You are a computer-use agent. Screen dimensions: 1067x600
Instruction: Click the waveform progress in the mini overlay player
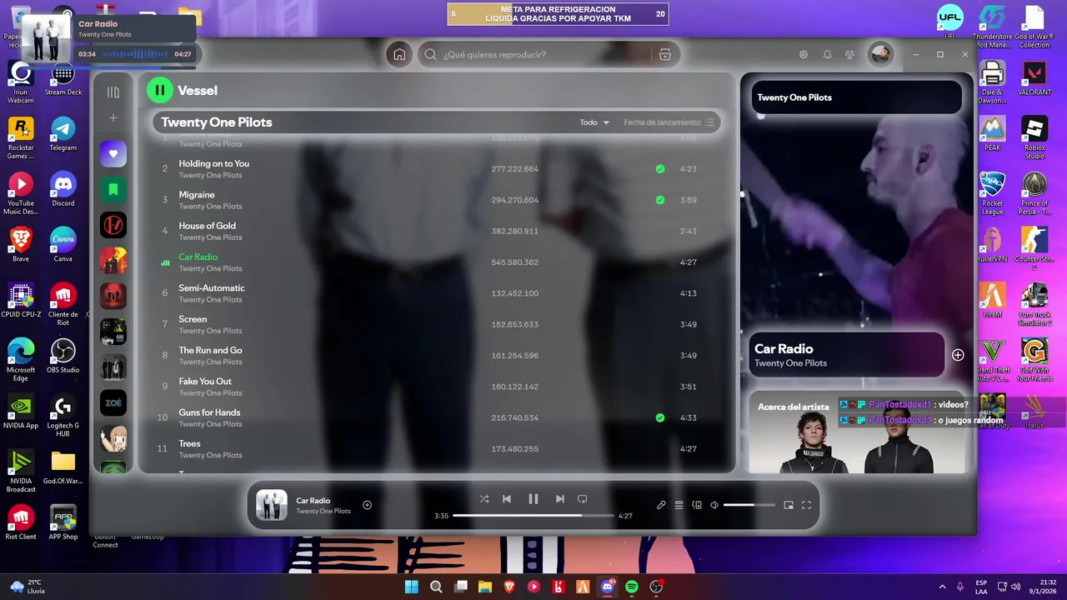pos(134,54)
